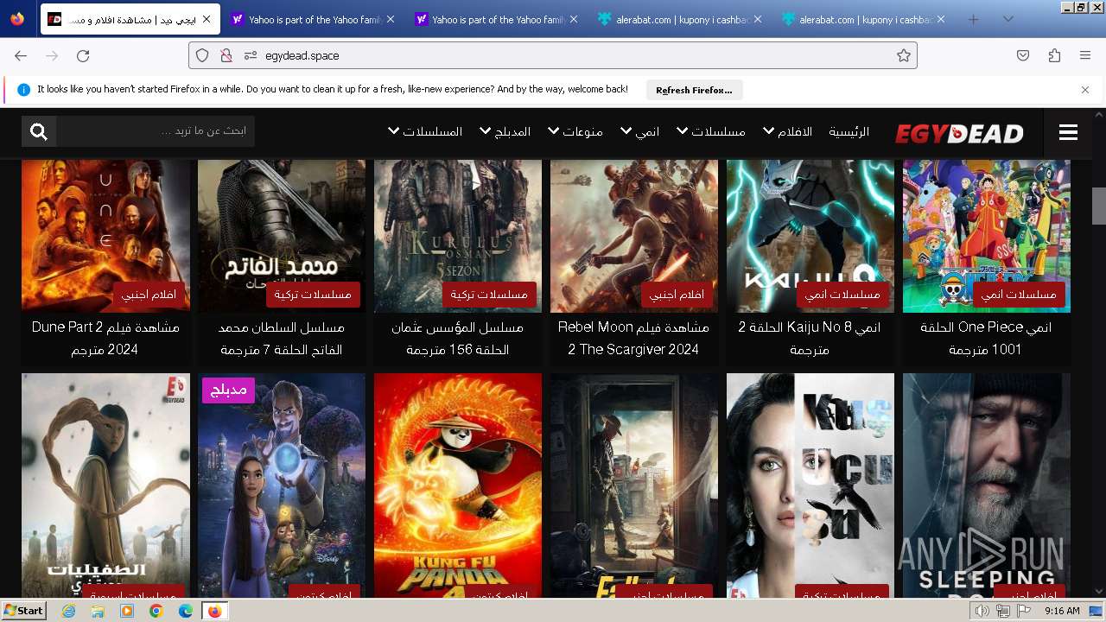Open مسلسل السلطان محمد الفاتح episode link
1106x622 pixels.
(x=282, y=339)
